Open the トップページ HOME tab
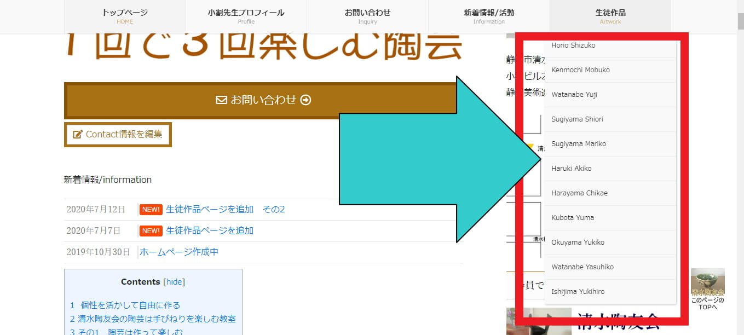The image size is (744, 335). click(125, 16)
